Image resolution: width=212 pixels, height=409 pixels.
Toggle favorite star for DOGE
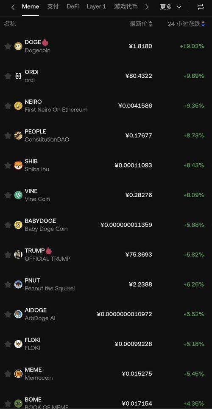tap(8, 46)
